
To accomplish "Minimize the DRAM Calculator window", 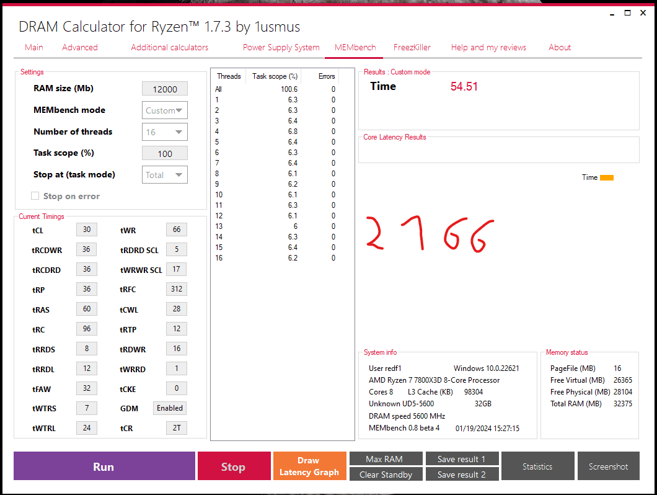I will tap(612, 14).
